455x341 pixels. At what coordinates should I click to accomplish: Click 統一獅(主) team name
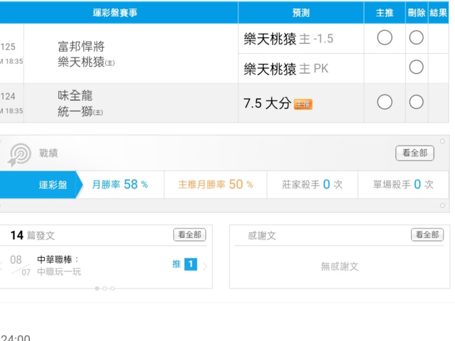pos(80,111)
